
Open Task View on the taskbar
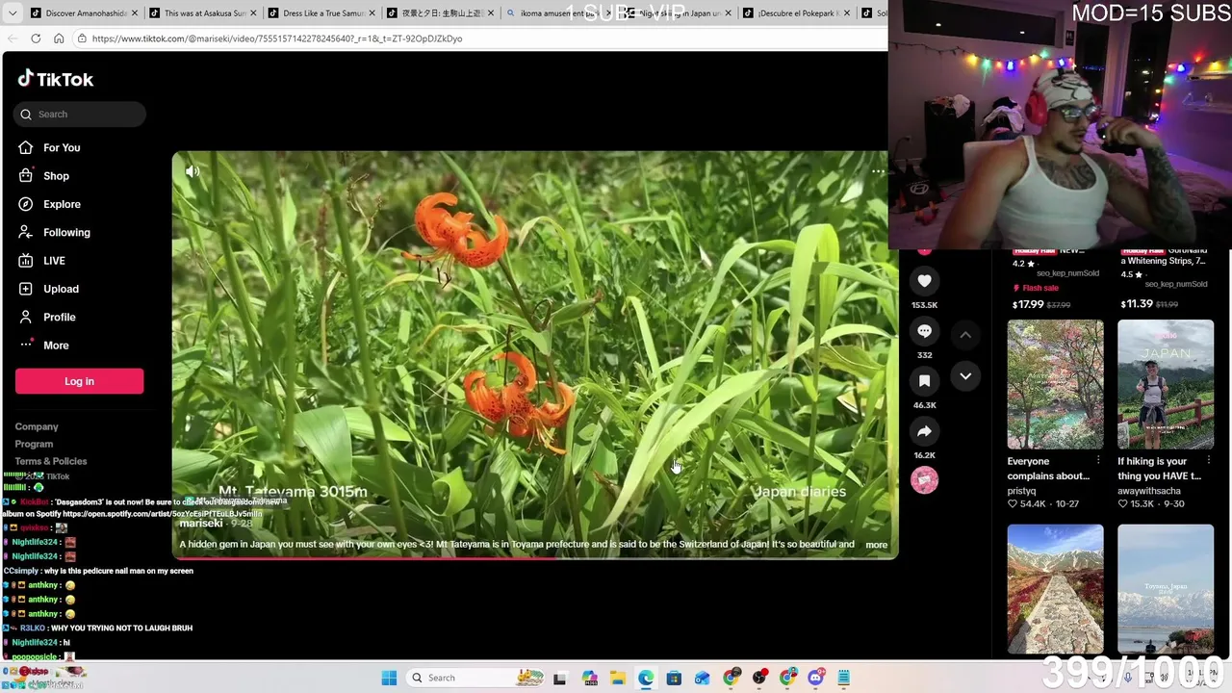560,678
